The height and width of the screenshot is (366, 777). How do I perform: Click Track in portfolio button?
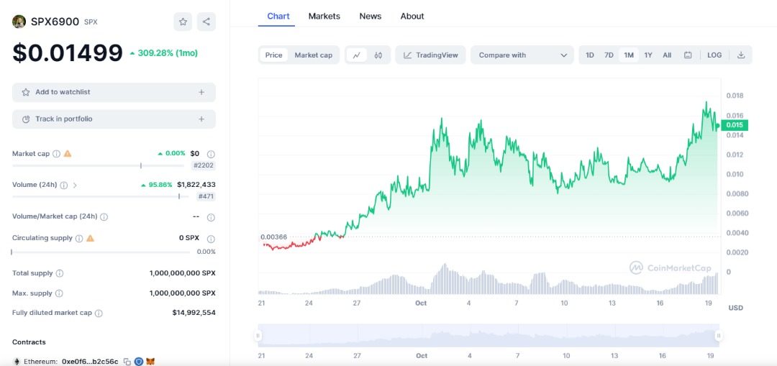(x=114, y=119)
